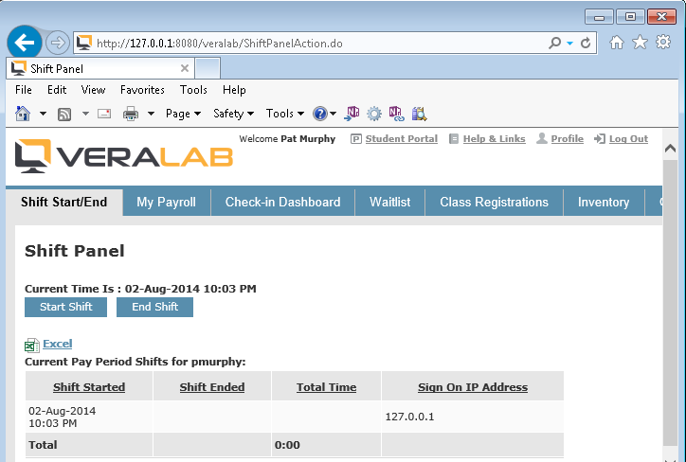Viewport: 686px width, 462px height.
Task: Open a new blank browser tab
Action: [x=208, y=68]
